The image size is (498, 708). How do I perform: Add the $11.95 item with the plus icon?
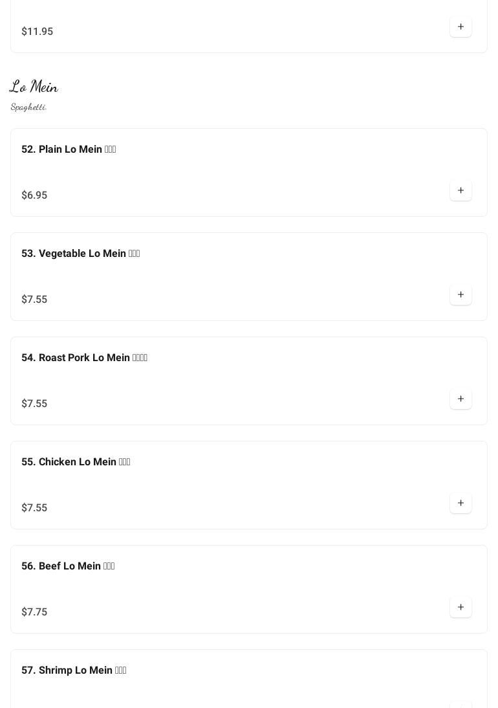[460, 27]
